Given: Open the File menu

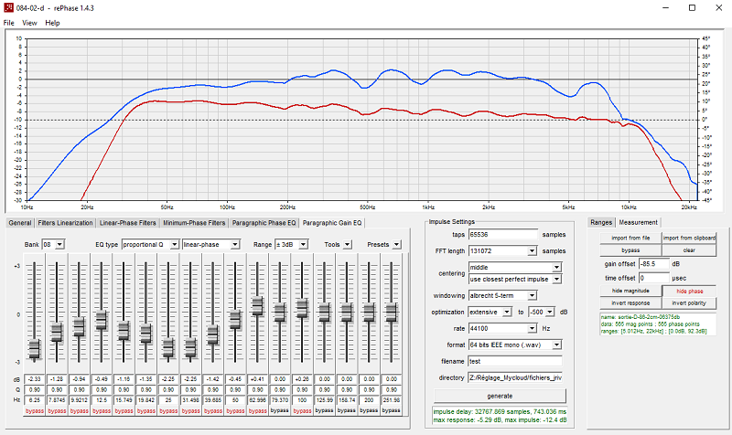Looking at the screenshot, I should pyautogui.click(x=8, y=22).
